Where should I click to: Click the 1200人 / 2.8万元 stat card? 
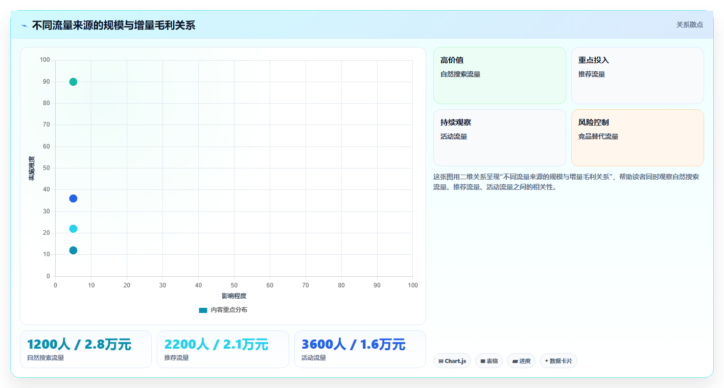coord(86,349)
